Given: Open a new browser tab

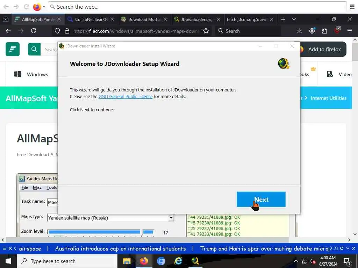Looking at the screenshot, I should pos(283,20).
